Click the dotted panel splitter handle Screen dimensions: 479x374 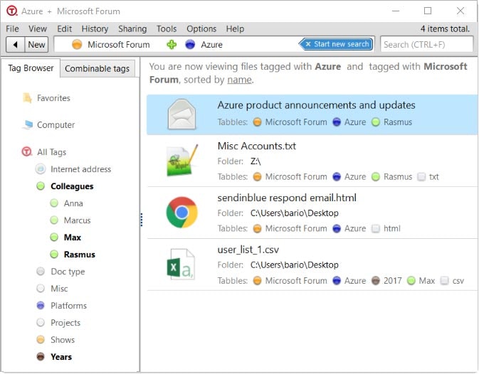coord(141,220)
